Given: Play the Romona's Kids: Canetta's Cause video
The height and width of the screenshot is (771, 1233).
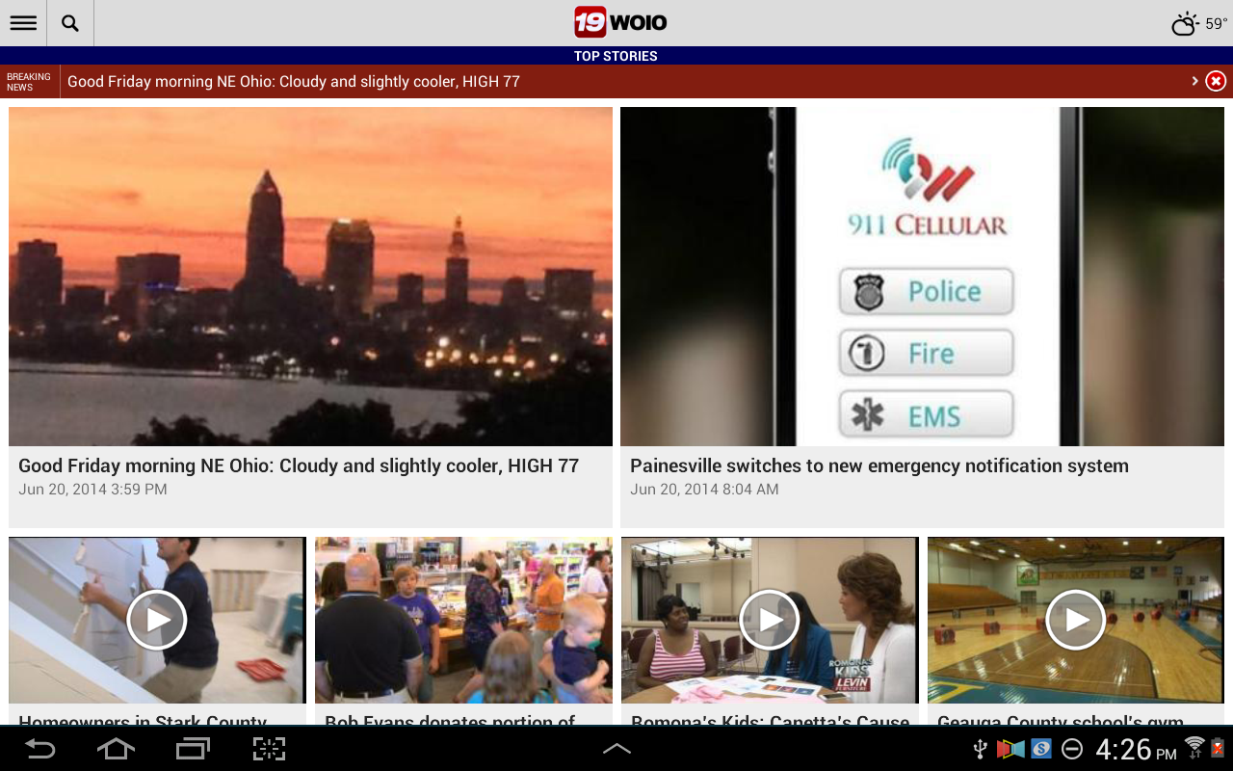Looking at the screenshot, I should 769,620.
